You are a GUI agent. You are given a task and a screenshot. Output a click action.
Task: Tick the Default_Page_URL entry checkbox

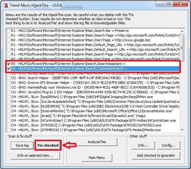[9, 45]
